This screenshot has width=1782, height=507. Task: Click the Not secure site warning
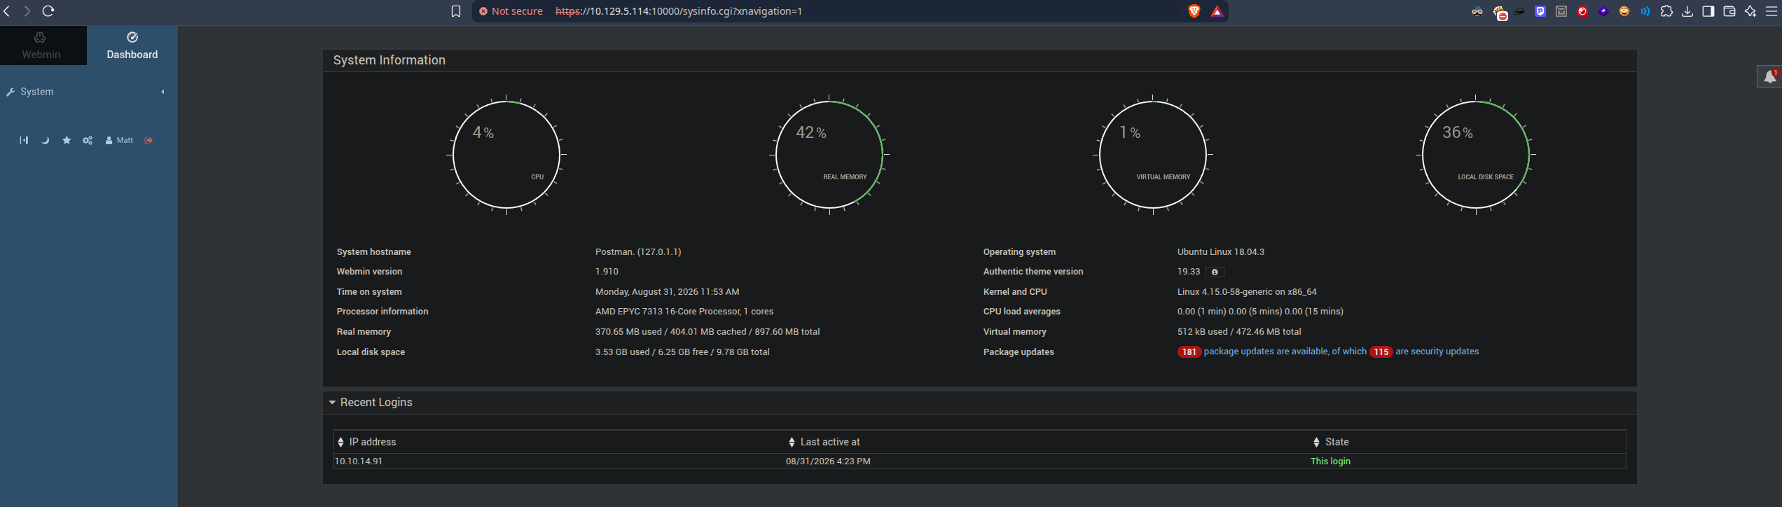tap(511, 11)
